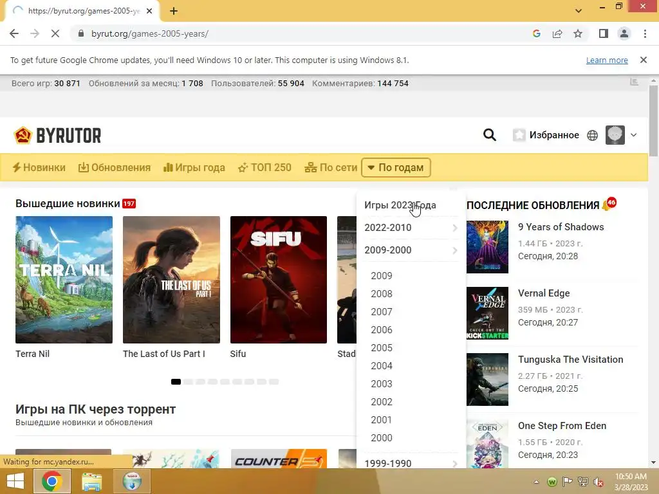659x494 pixels.
Task: Choose year 2004
Action: click(x=382, y=366)
